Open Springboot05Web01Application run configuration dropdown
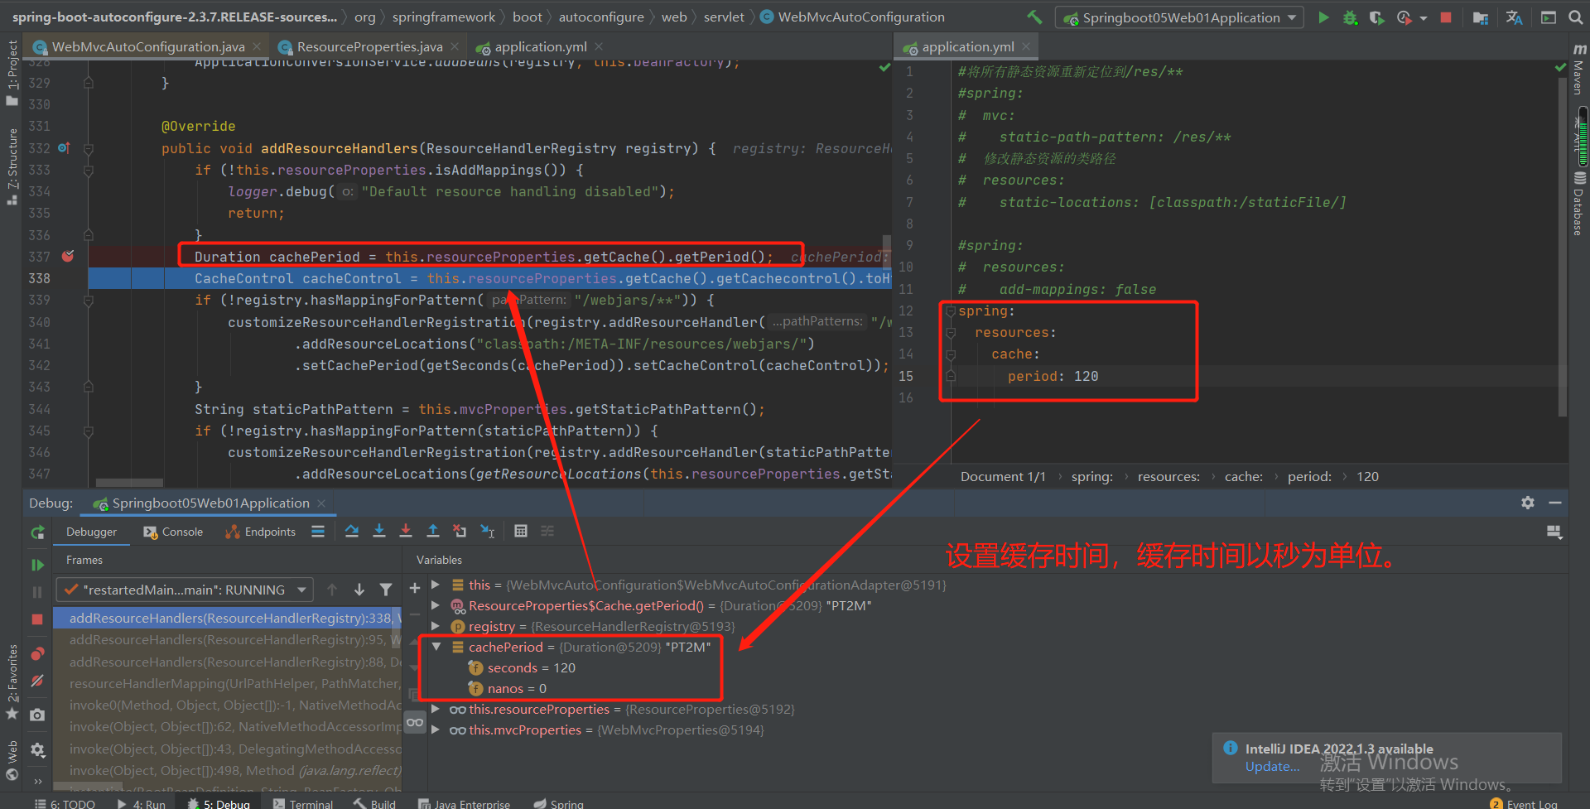Screen dimensions: 1590x809 [1180, 17]
